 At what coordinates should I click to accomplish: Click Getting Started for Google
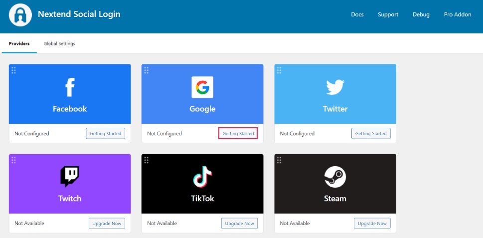point(238,134)
